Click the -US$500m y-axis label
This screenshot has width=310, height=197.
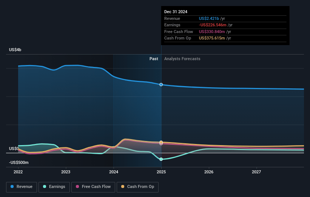tap(19, 162)
